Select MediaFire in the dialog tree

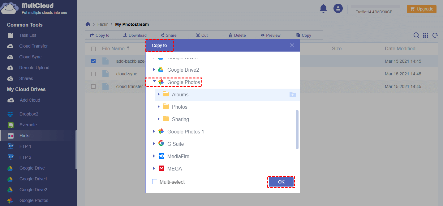point(178,156)
